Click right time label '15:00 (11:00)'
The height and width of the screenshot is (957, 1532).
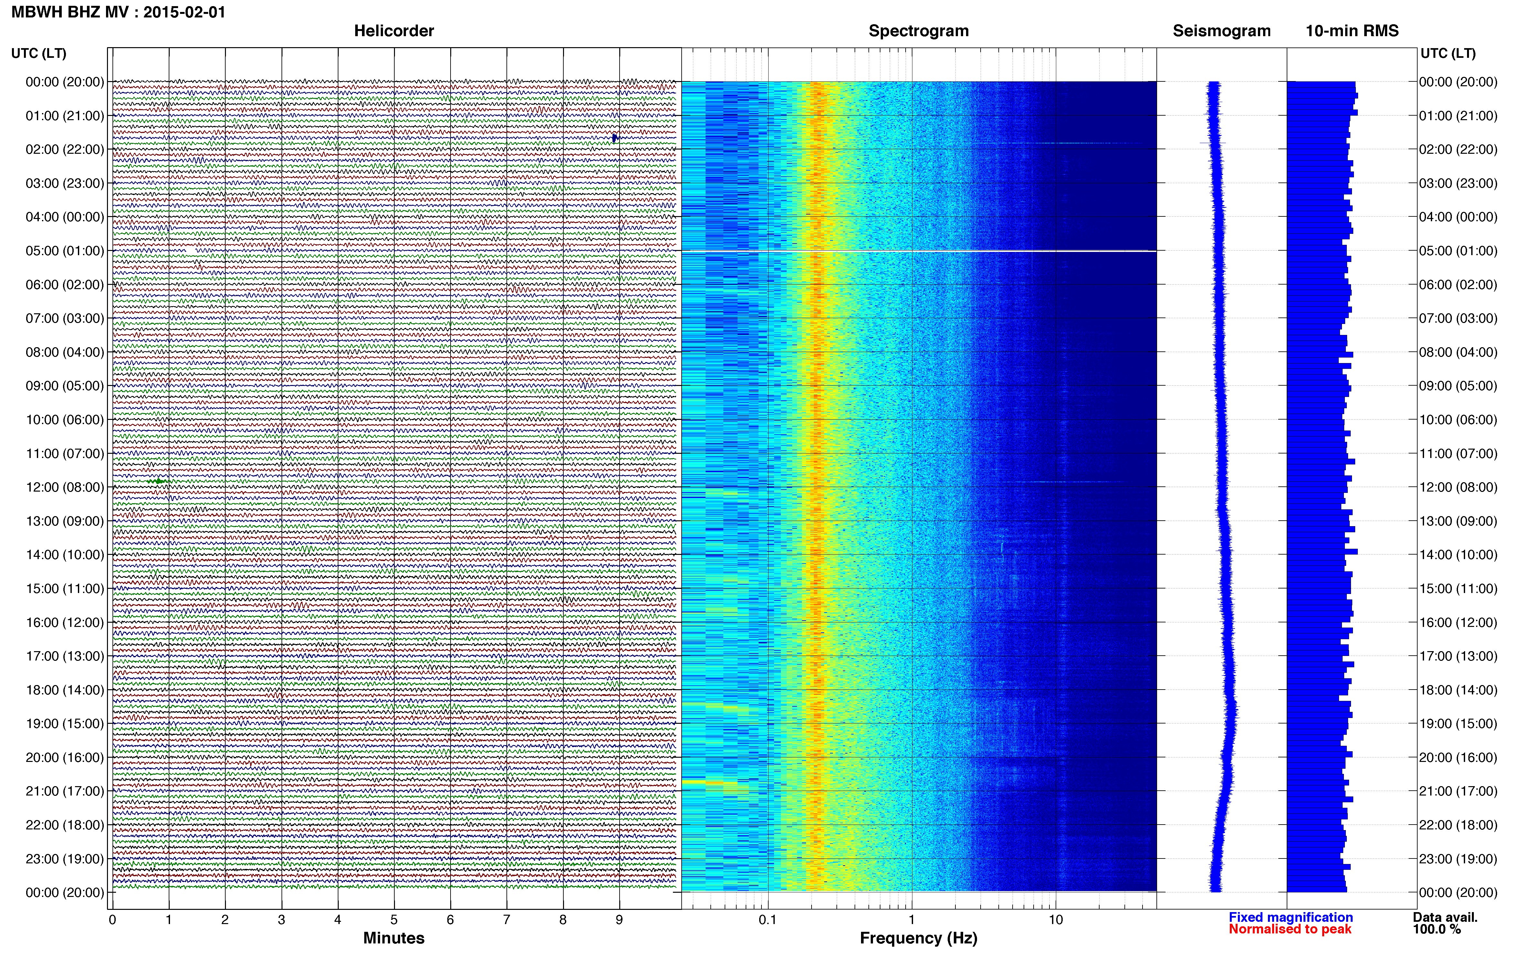[x=1458, y=588]
